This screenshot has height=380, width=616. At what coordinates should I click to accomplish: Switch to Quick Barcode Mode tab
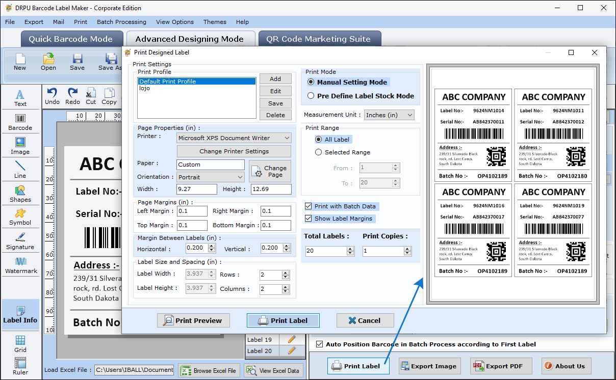pos(71,39)
